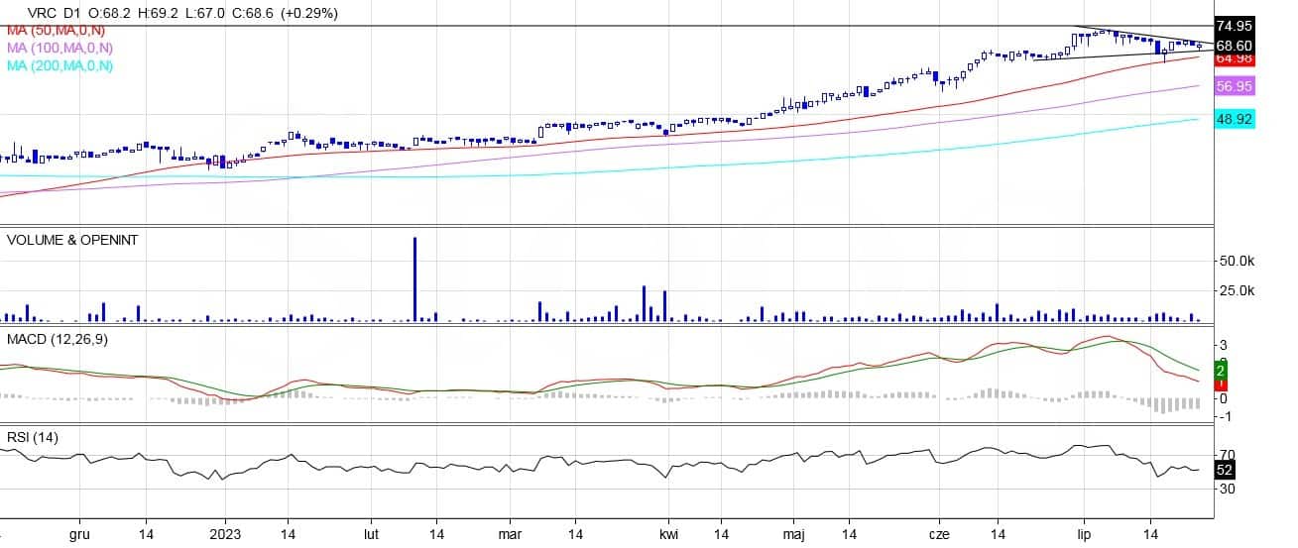Open the MACD (12,26,9) indicator label

(56, 340)
